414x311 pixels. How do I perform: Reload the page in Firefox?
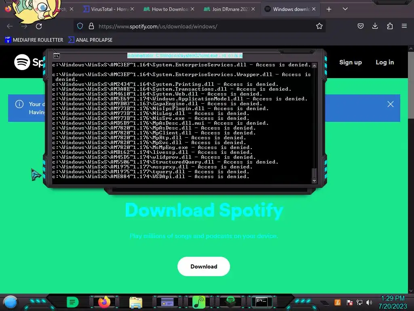pyautogui.click(x=39, y=26)
